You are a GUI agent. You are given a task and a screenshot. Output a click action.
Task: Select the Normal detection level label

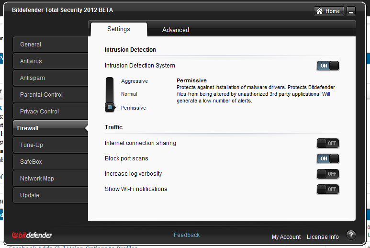[x=129, y=94]
